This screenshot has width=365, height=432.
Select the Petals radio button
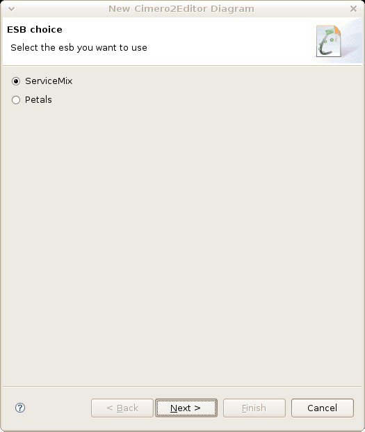pos(16,100)
